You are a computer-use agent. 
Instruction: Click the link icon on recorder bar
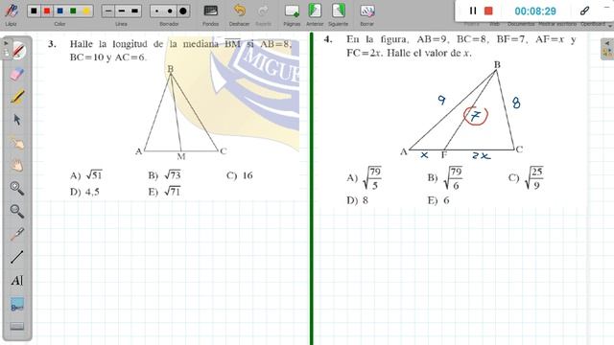(x=584, y=11)
